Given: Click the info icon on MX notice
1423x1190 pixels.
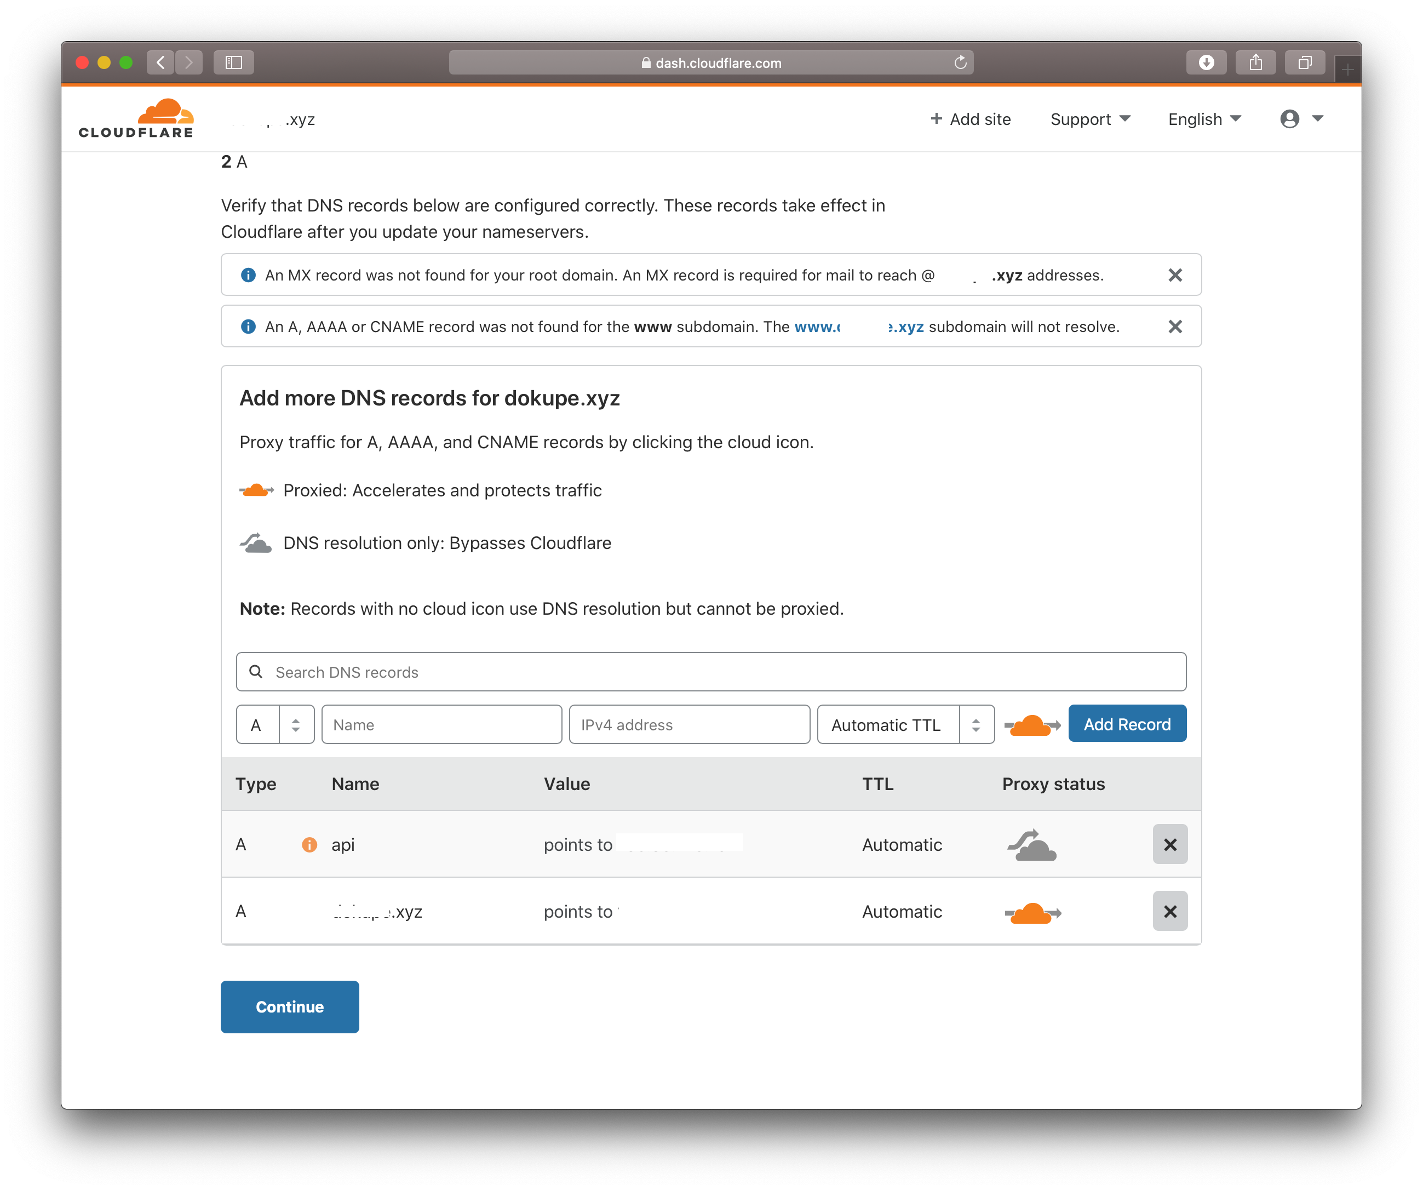Looking at the screenshot, I should (x=249, y=274).
